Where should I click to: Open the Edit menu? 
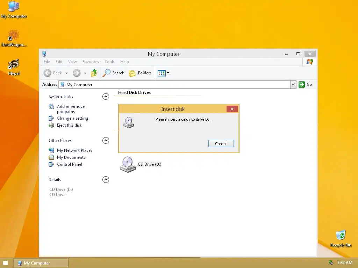click(59, 62)
